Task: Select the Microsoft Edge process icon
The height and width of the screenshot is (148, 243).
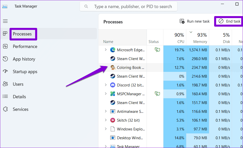Action: (113, 50)
